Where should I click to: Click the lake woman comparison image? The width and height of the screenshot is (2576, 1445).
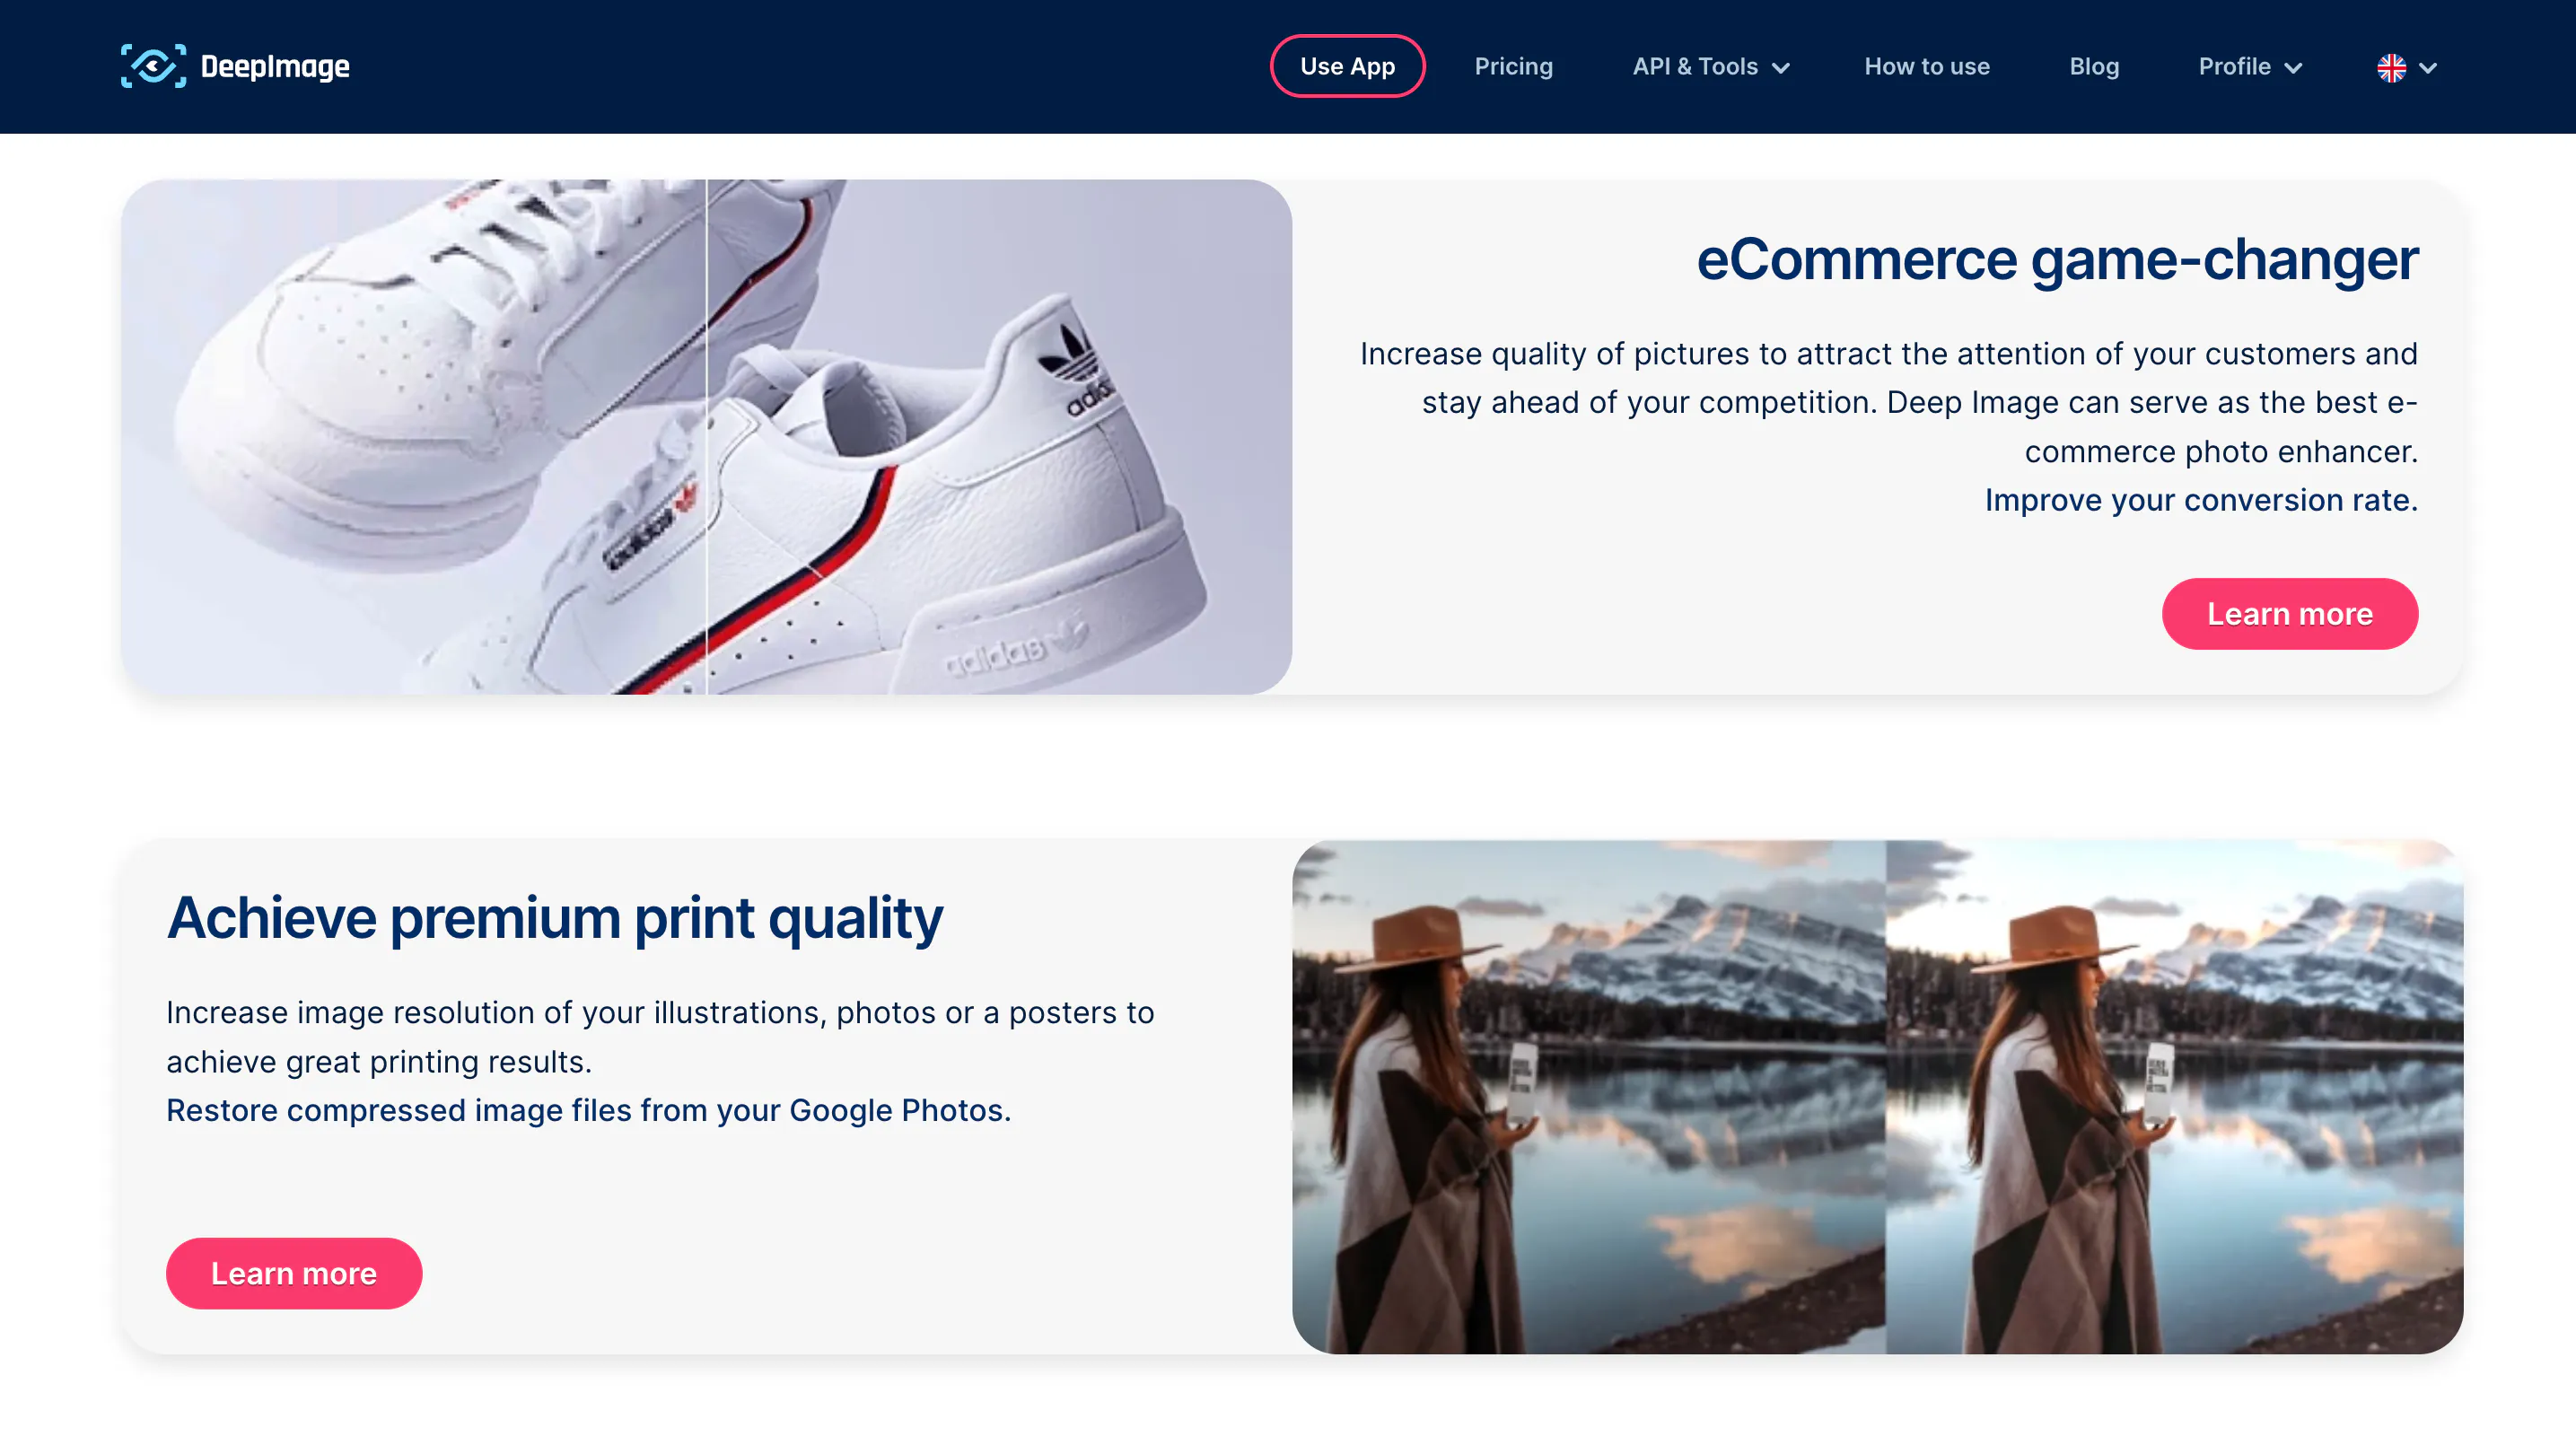click(x=1877, y=1097)
